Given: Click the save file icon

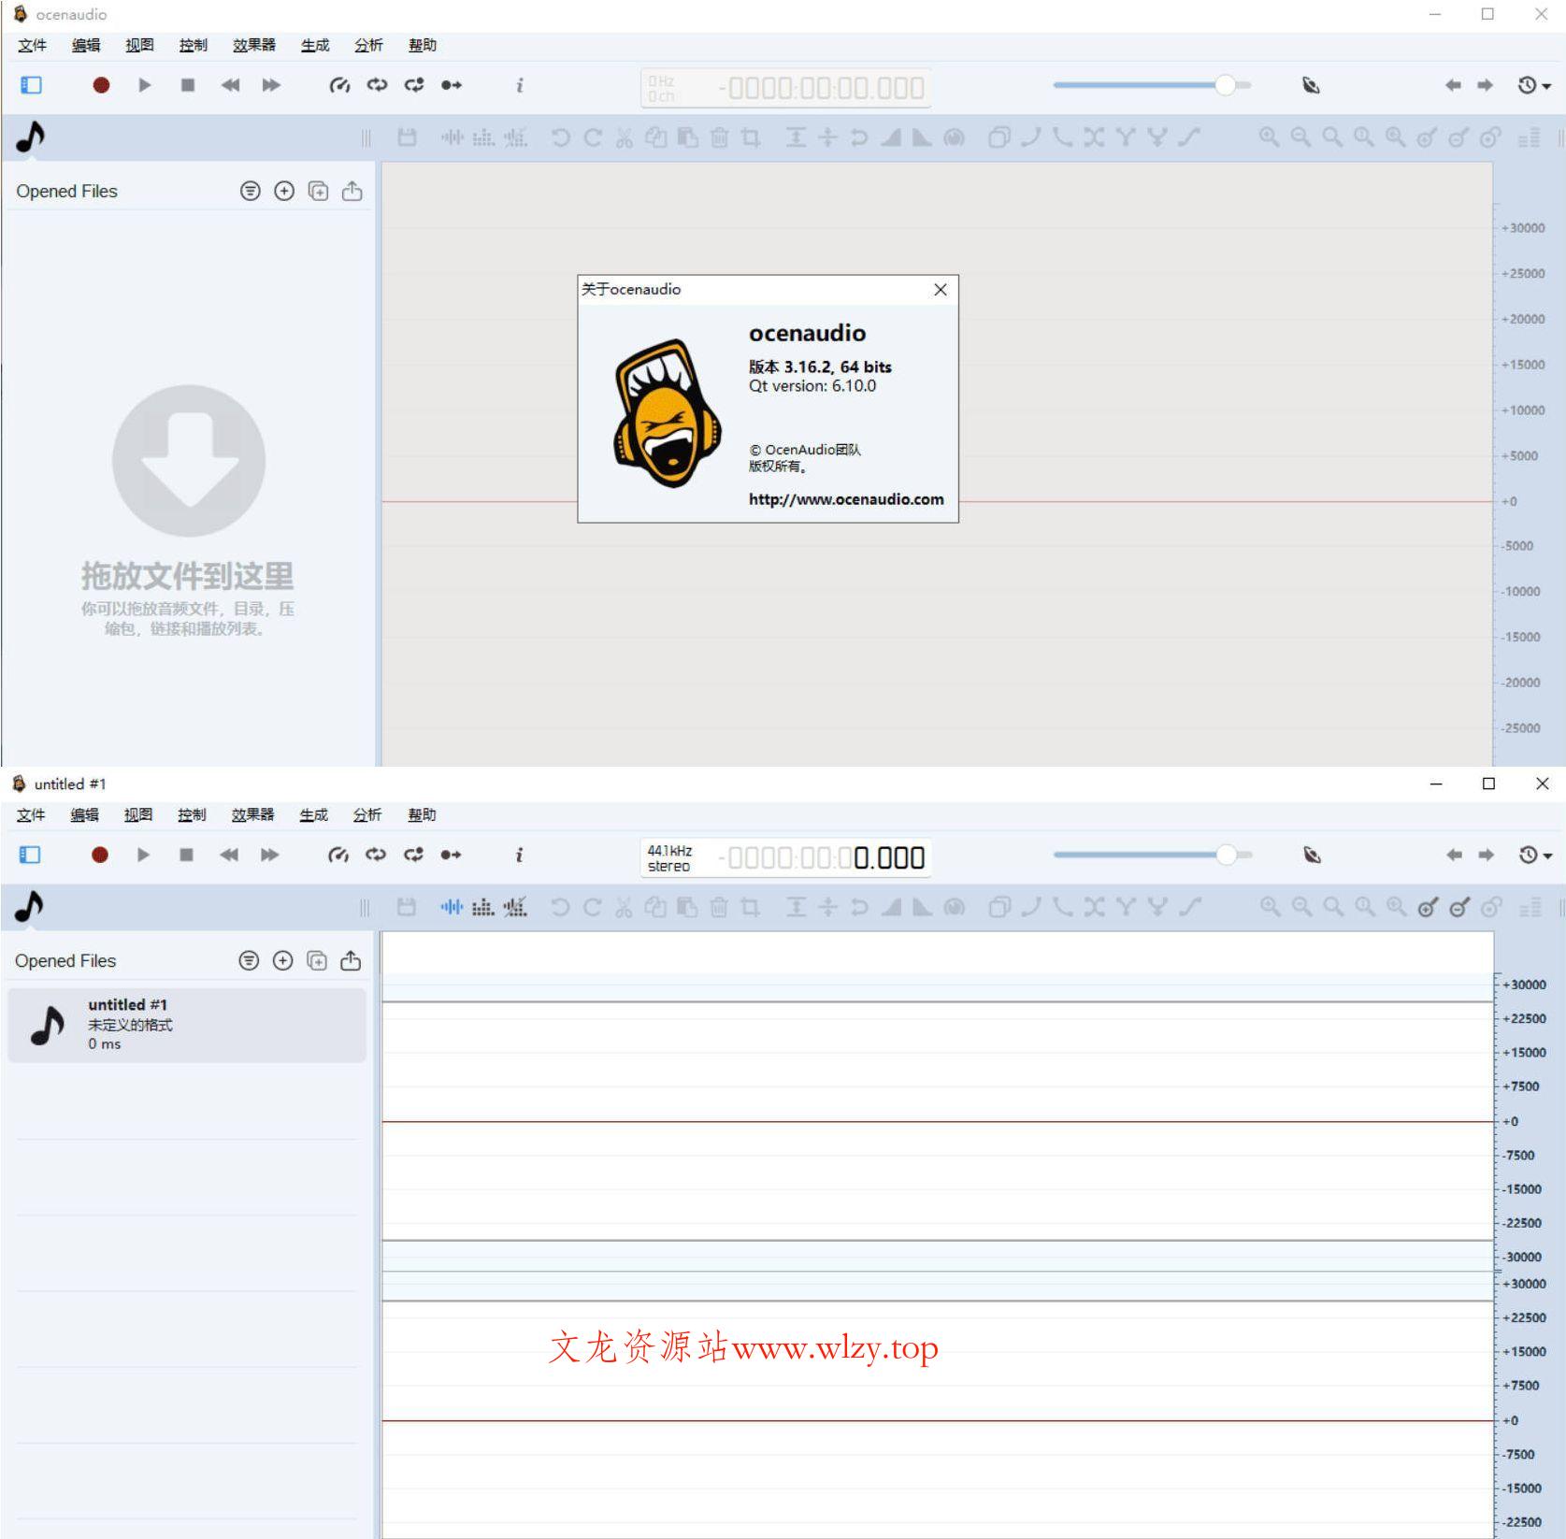Looking at the screenshot, I should click(407, 137).
